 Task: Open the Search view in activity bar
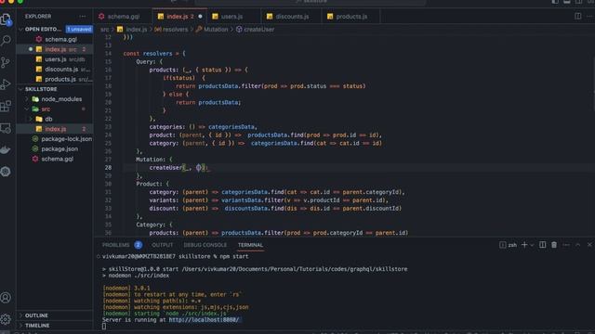[x=6, y=40]
